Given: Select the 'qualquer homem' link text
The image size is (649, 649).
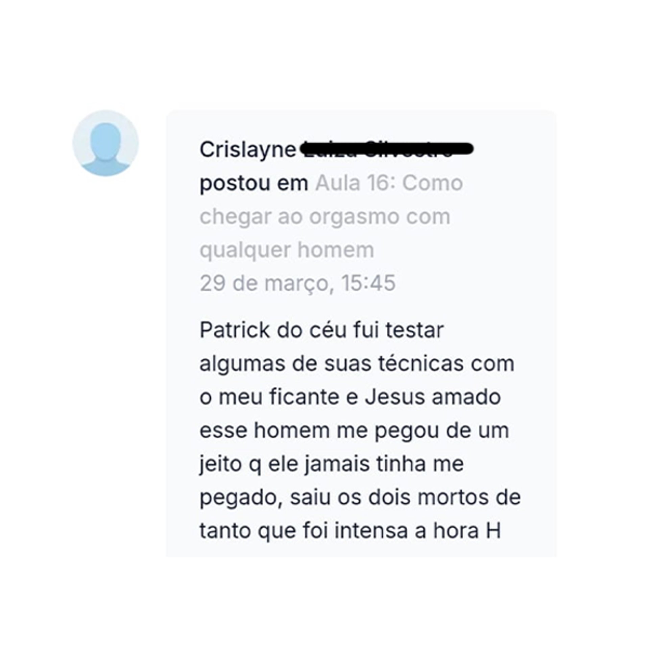Looking at the screenshot, I should tap(287, 250).
